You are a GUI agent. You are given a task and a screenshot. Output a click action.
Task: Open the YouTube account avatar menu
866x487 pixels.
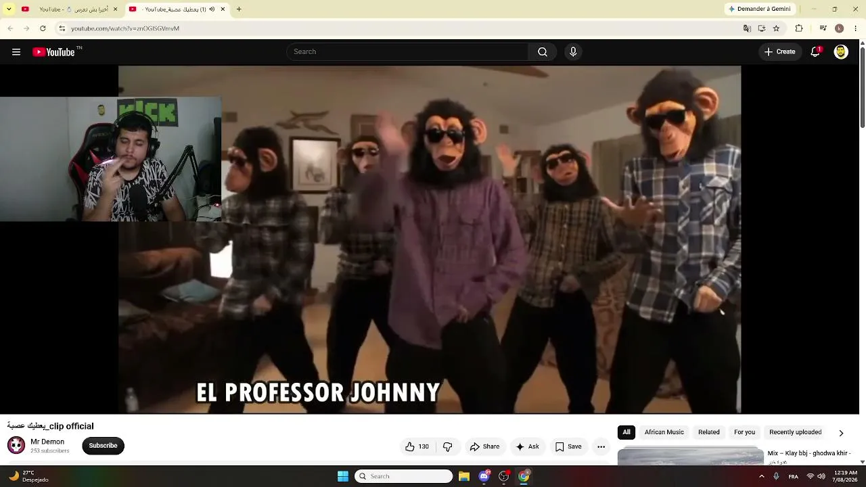click(x=841, y=52)
